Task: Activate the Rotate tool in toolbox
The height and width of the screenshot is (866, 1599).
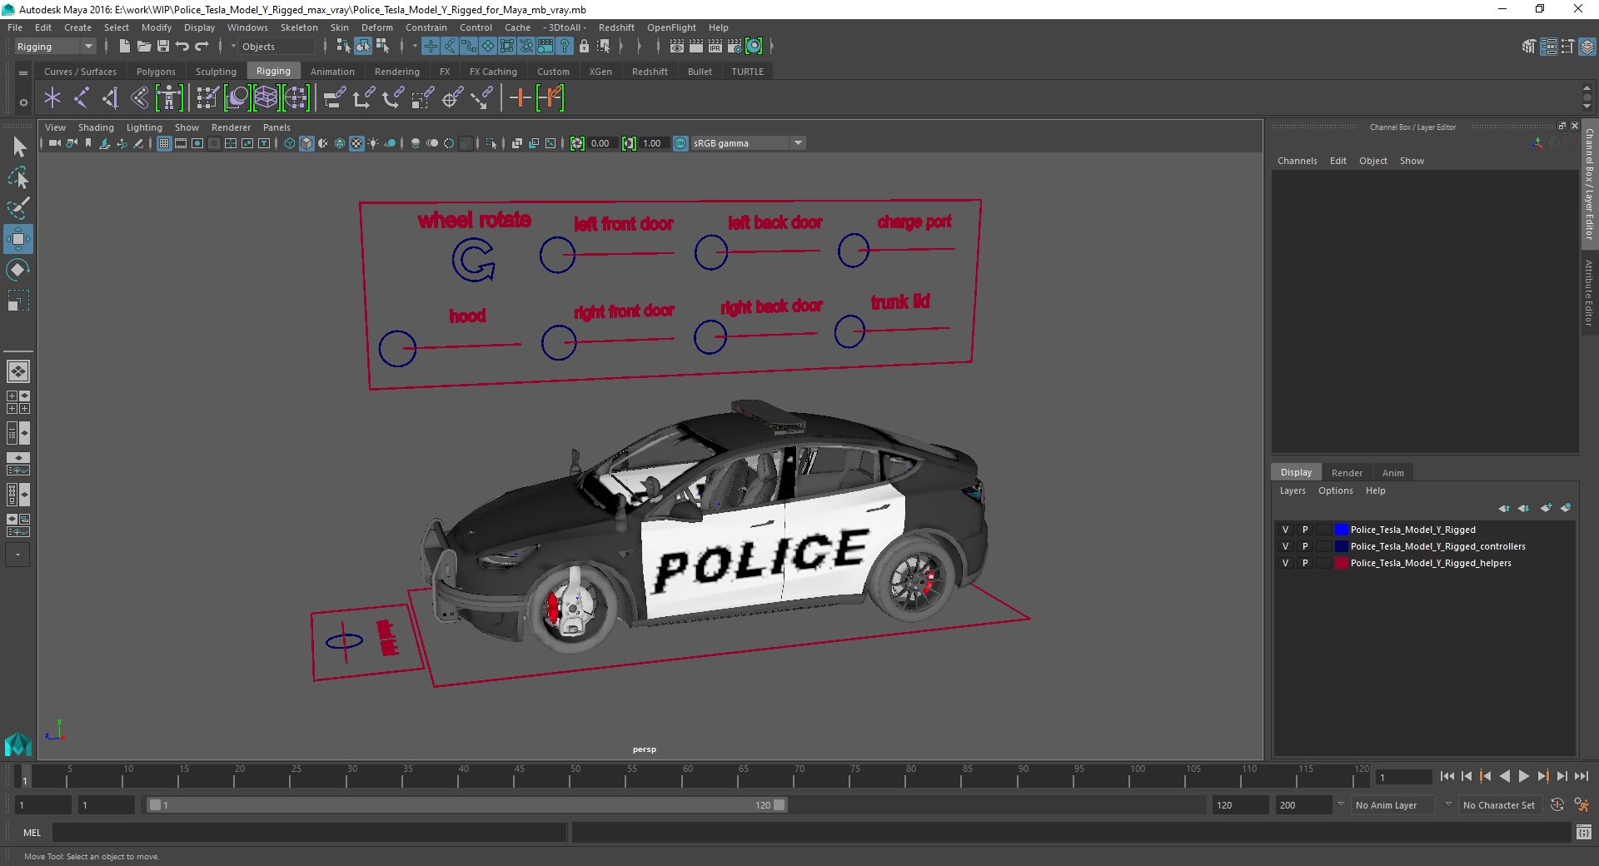Action: click(18, 270)
